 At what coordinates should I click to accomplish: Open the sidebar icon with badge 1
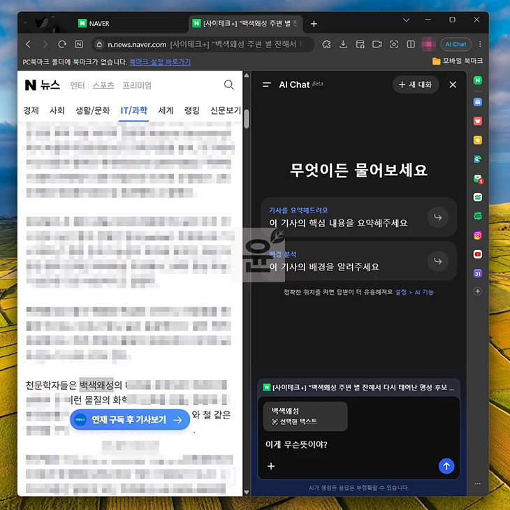[x=478, y=179]
